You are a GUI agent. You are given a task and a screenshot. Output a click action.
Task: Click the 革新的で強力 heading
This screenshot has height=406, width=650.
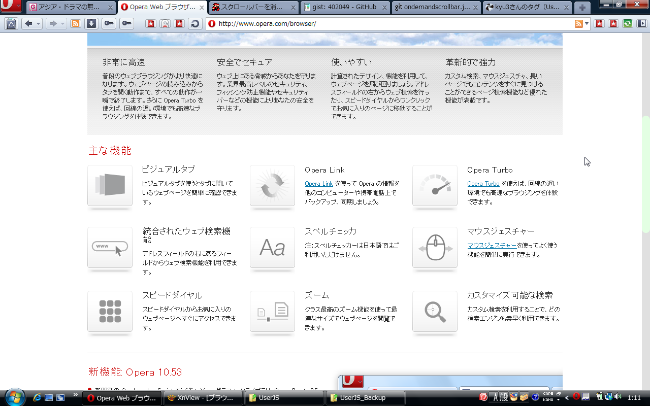click(470, 62)
